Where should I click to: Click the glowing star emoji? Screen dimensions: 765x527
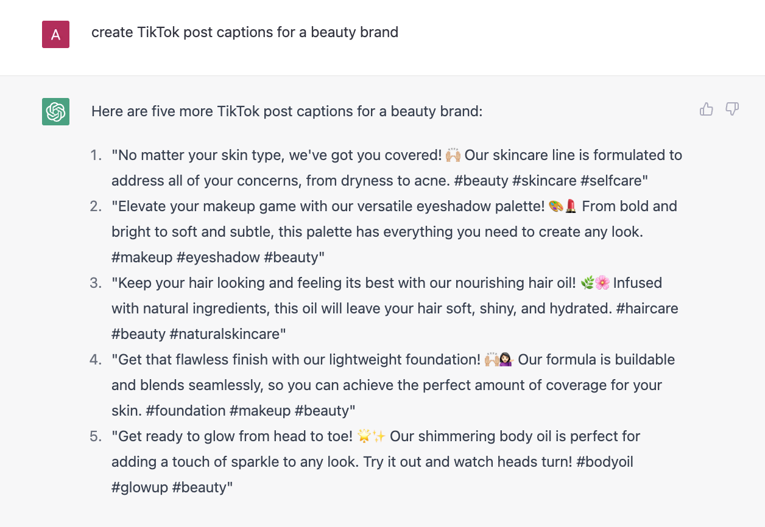click(x=364, y=436)
